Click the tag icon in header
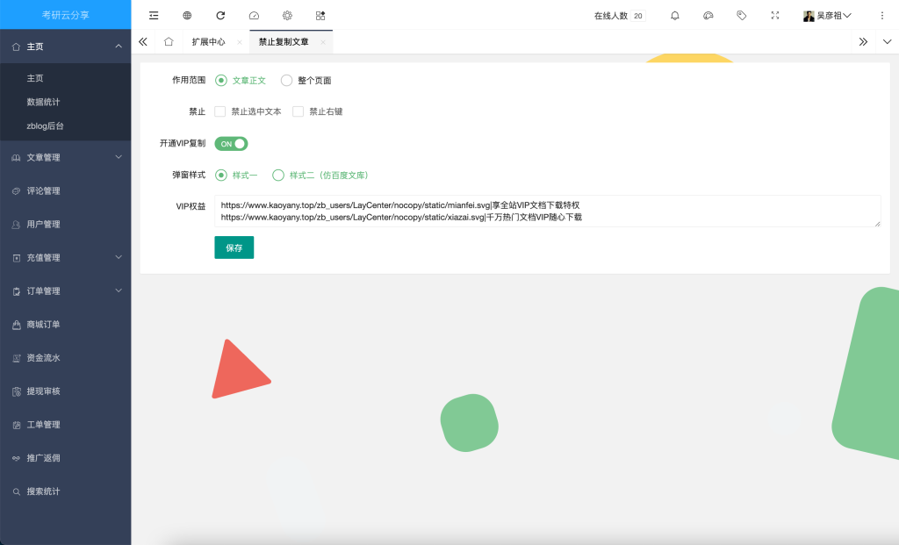Screen dimensions: 899x545 tap(742, 15)
